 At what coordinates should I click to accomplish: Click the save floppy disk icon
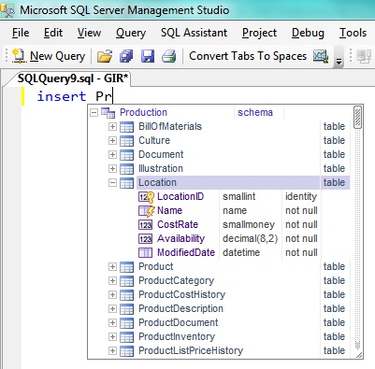[148, 56]
